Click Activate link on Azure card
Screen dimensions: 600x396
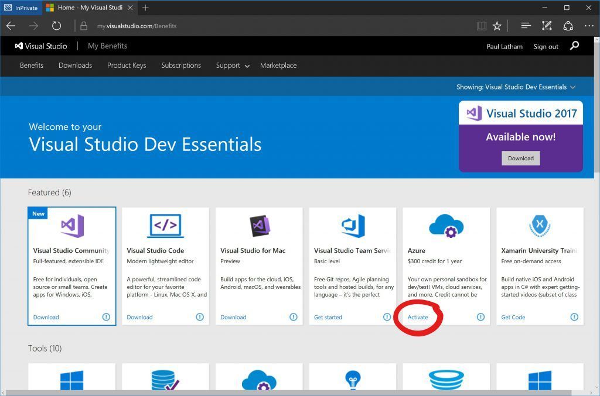click(x=418, y=317)
